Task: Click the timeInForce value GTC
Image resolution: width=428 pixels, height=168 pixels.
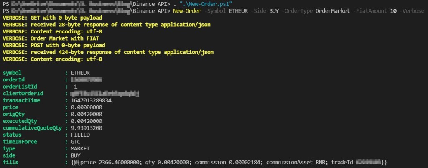Action: pyautogui.click(x=75, y=142)
